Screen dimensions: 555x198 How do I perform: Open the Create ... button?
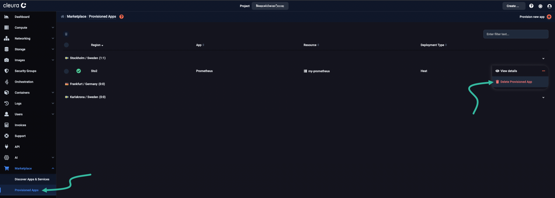(x=513, y=6)
